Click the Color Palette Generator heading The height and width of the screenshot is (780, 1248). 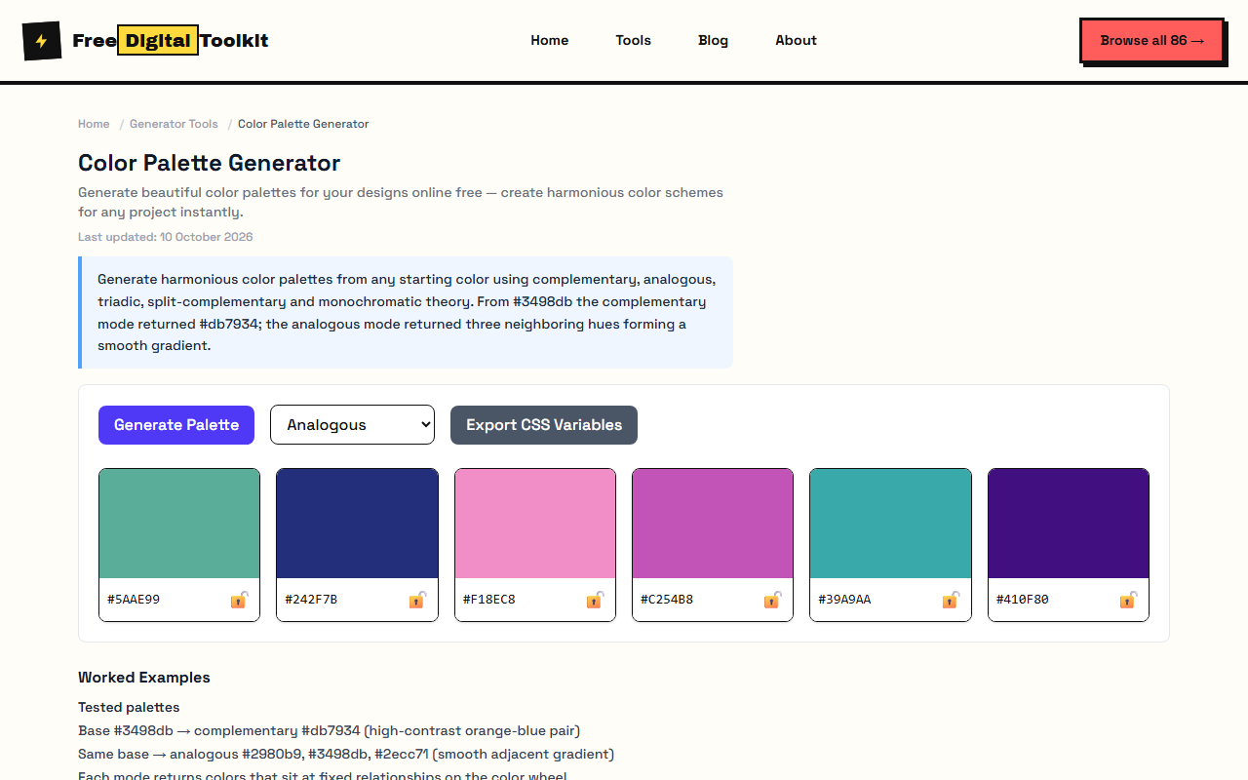coord(210,163)
